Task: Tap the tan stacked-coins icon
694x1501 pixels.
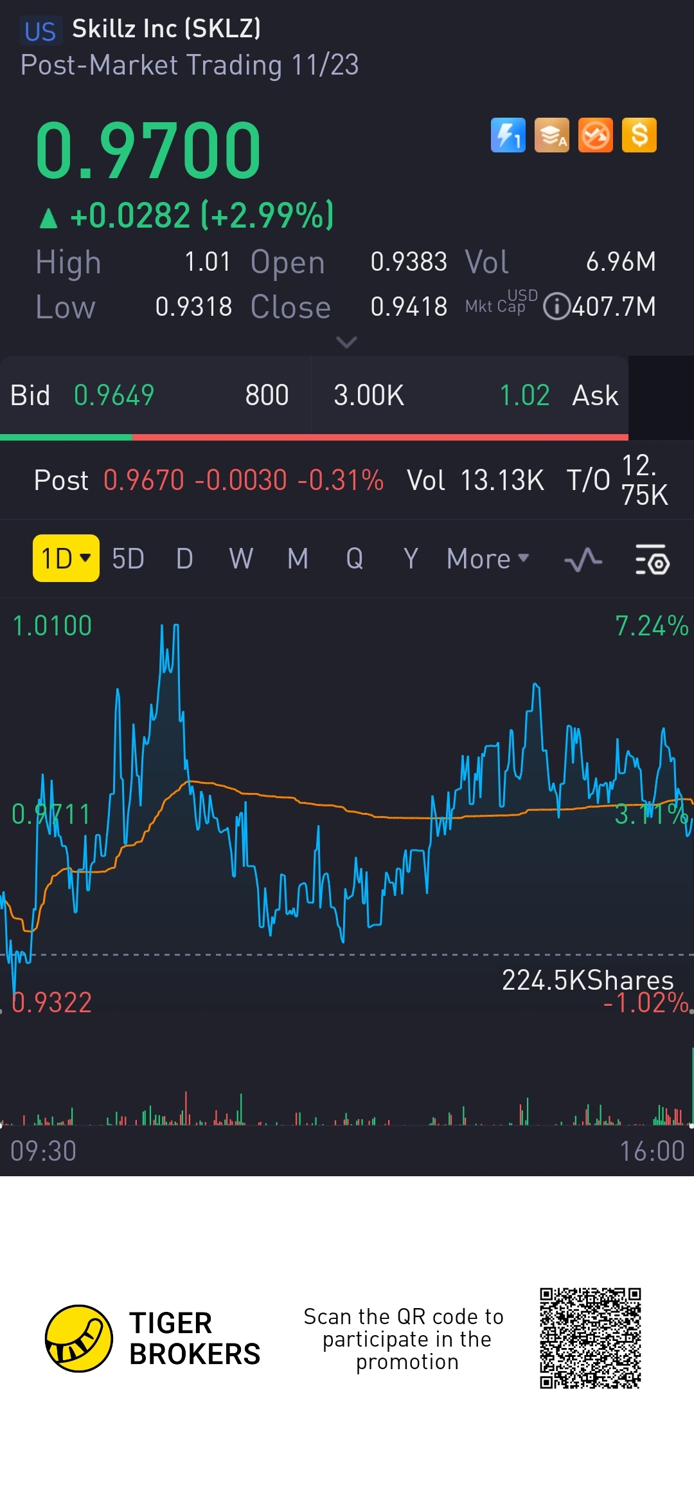Action: coord(552,135)
